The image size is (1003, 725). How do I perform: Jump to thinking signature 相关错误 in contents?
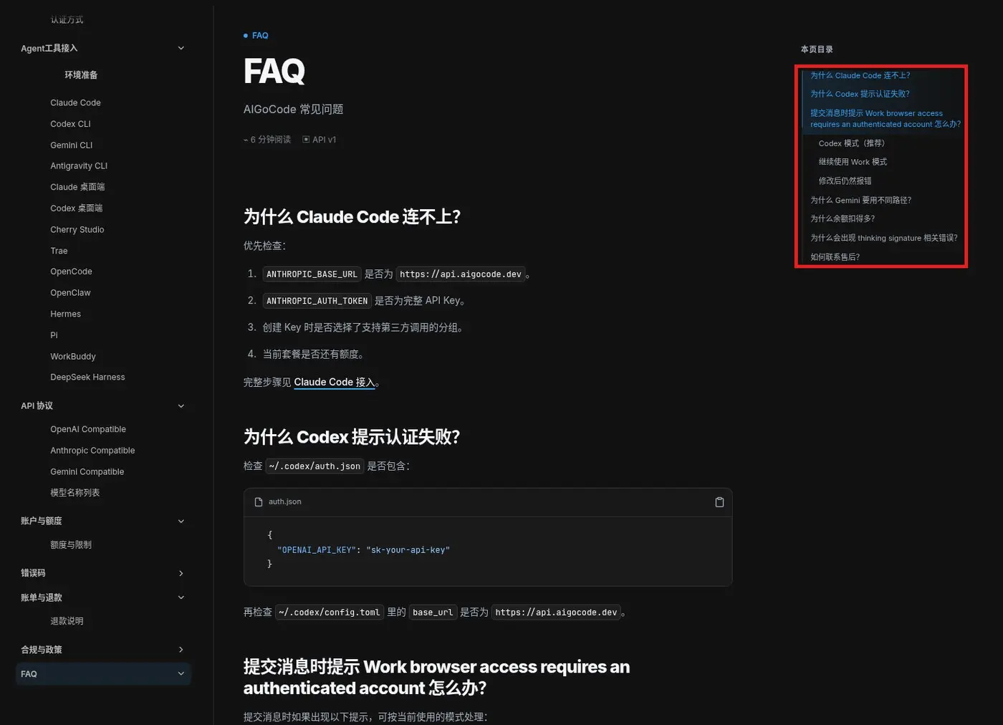[x=884, y=238]
